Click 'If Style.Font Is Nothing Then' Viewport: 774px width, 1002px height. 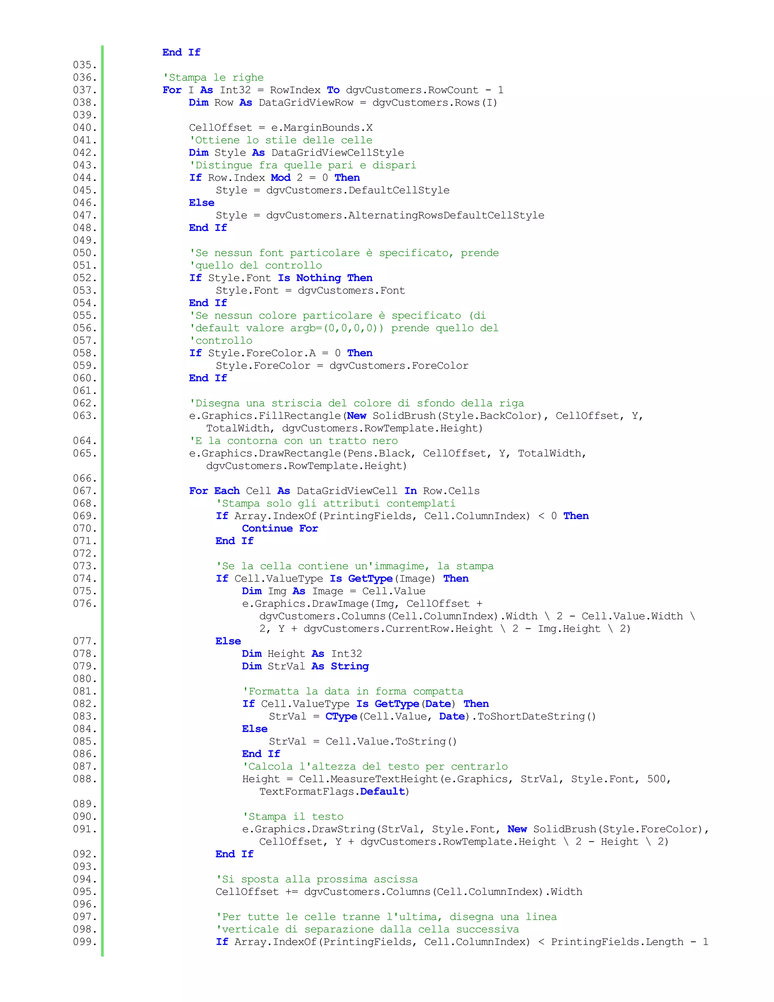281,278
